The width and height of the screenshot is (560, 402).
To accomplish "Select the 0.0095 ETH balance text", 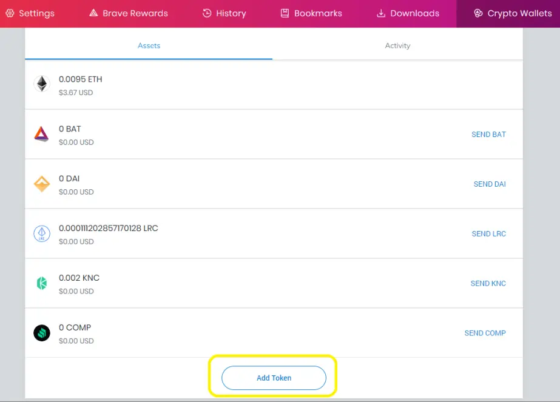I will tap(80, 79).
